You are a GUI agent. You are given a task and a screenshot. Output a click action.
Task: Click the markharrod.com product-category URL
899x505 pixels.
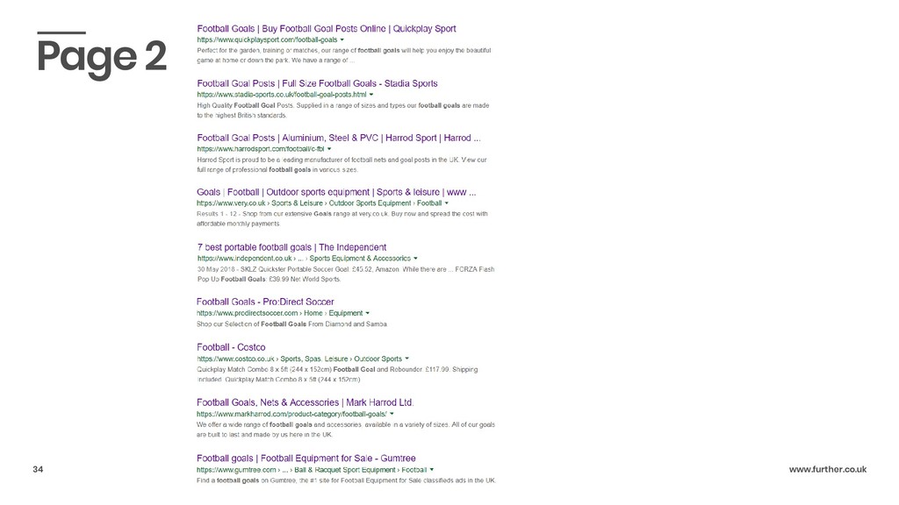tap(291, 414)
